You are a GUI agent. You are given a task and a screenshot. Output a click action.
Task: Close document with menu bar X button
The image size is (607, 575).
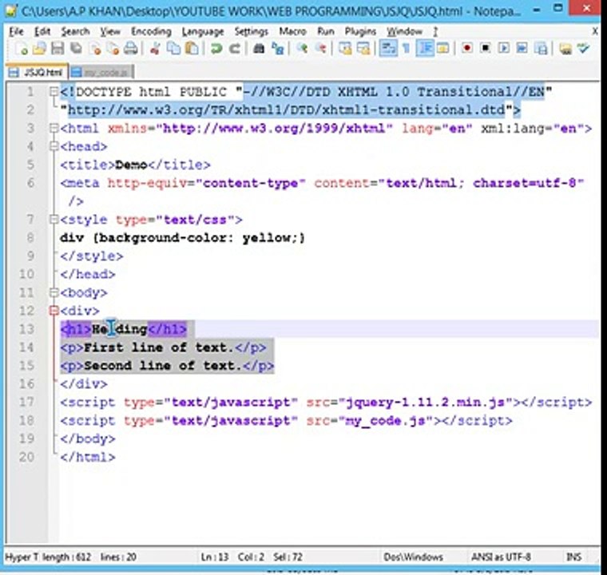[x=594, y=31]
